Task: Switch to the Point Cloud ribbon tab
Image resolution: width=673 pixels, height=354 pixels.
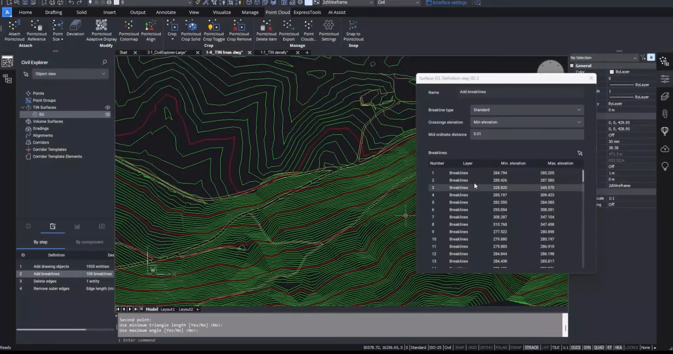Action: (x=278, y=12)
